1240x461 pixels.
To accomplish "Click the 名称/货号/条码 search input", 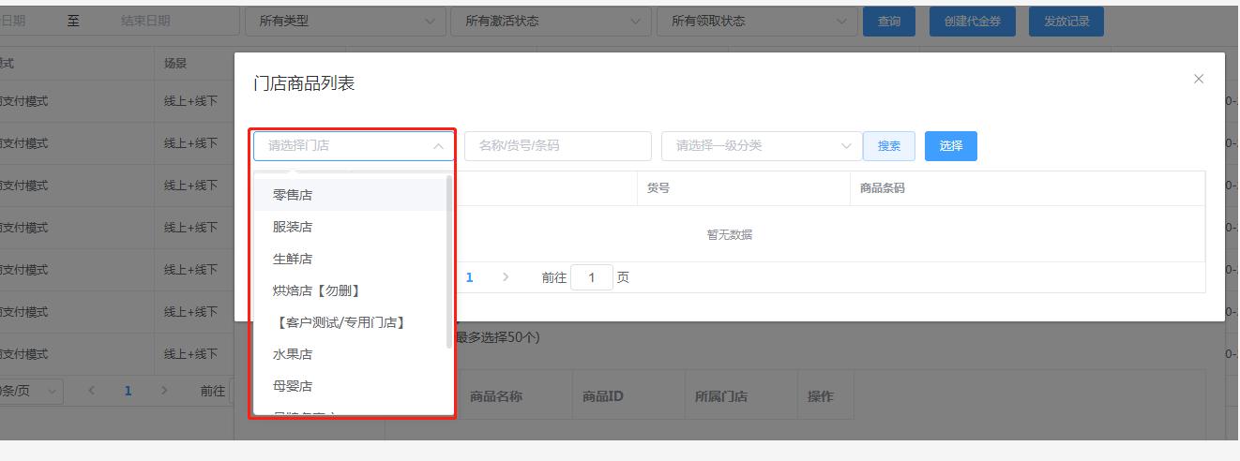I will [x=557, y=146].
